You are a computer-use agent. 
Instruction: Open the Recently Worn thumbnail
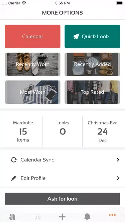(x=33, y=64)
